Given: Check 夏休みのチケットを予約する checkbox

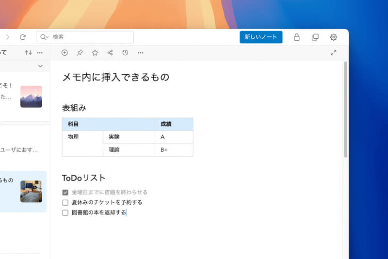Looking at the screenshot, I should (65, 203).
